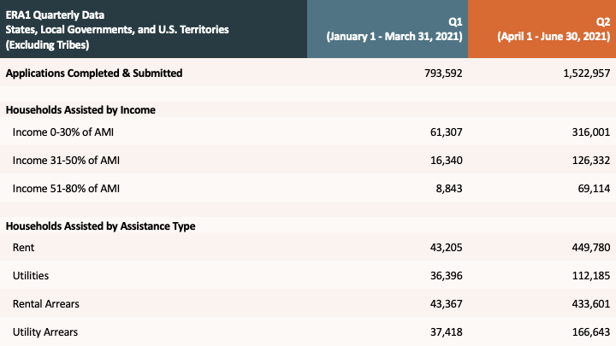Select the value 16,340
The height and width of the screenshot is (346, 616).
click(446, 159)
